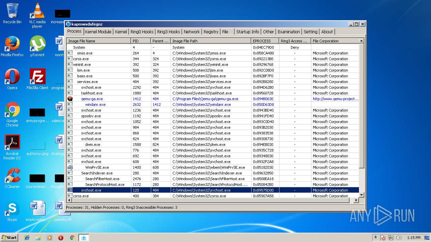The image size is (431, 242).
Task: Select the wininit.exe process row
Action: click(x=213, y=65)
